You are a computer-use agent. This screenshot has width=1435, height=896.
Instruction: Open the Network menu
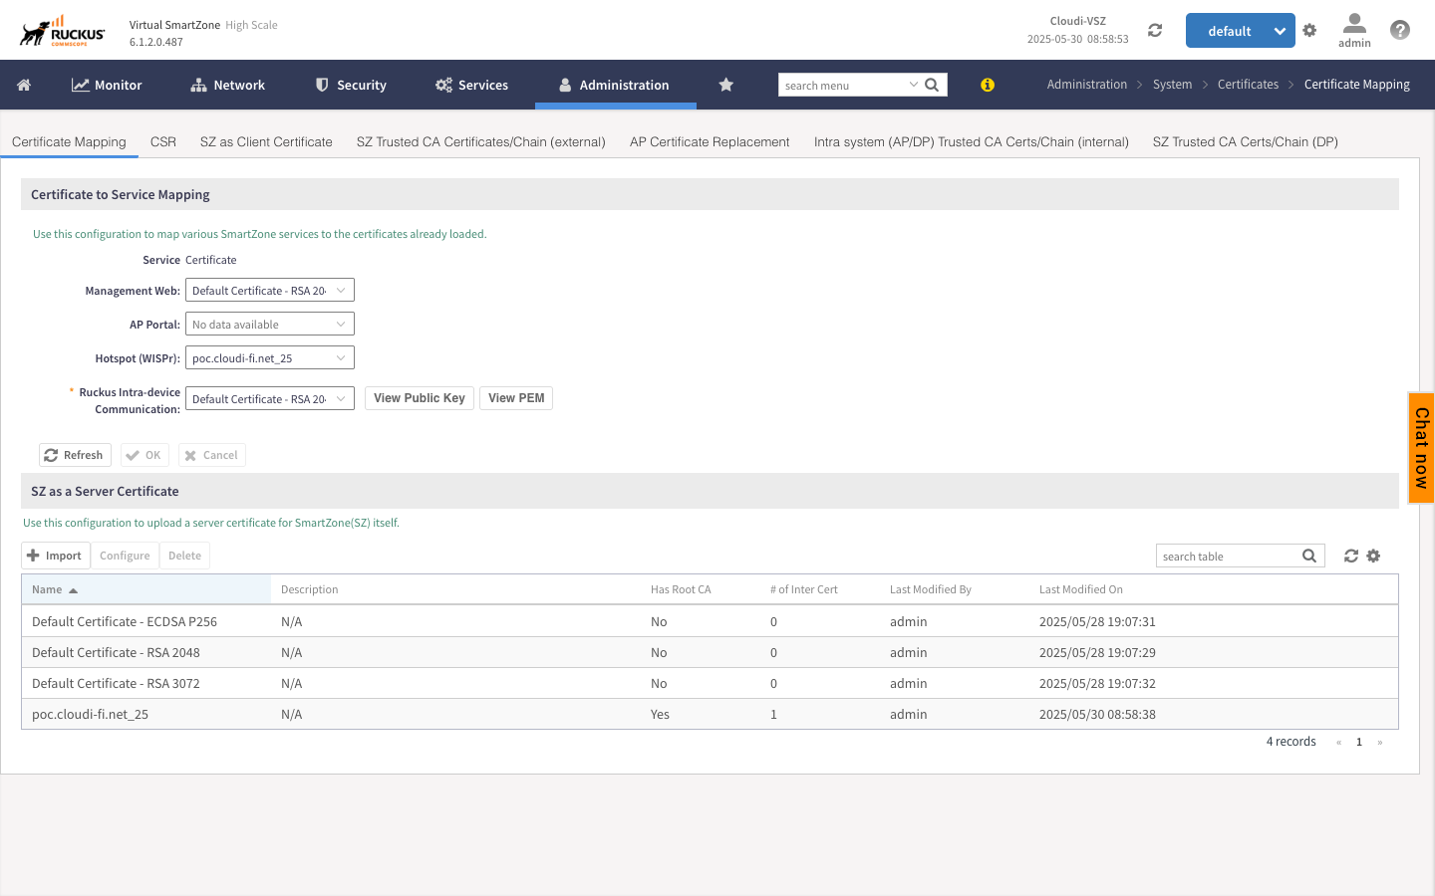coord(227,85)
